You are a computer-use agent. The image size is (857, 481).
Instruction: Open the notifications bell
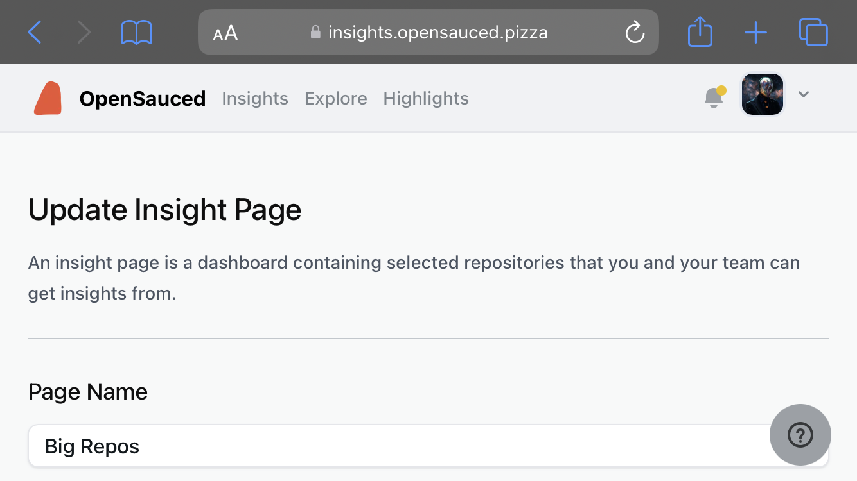tap(713, 97)
